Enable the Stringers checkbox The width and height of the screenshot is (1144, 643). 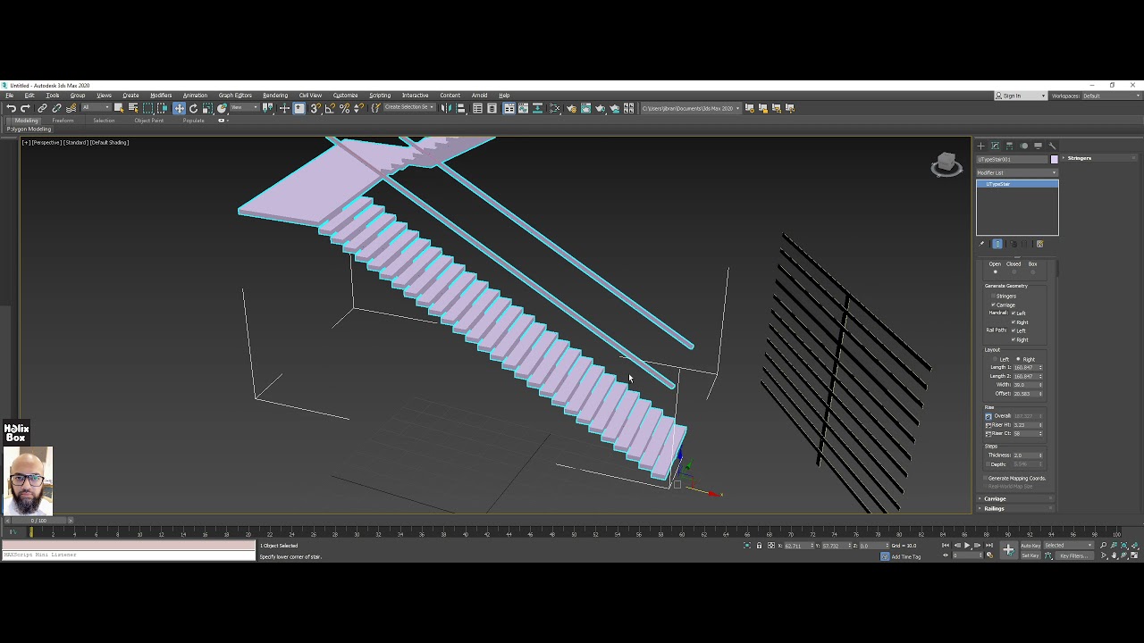click(x=993, y=296)
